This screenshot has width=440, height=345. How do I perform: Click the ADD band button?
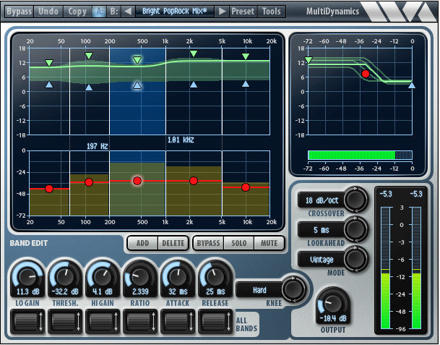pos(142,243)
